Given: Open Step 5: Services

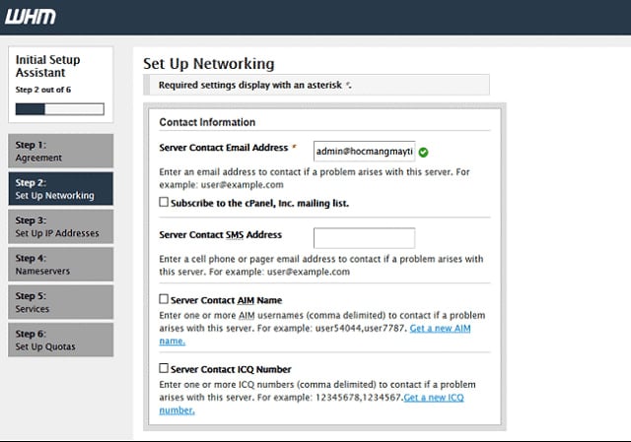Looking at the screenshot, I should coord(59,301).
